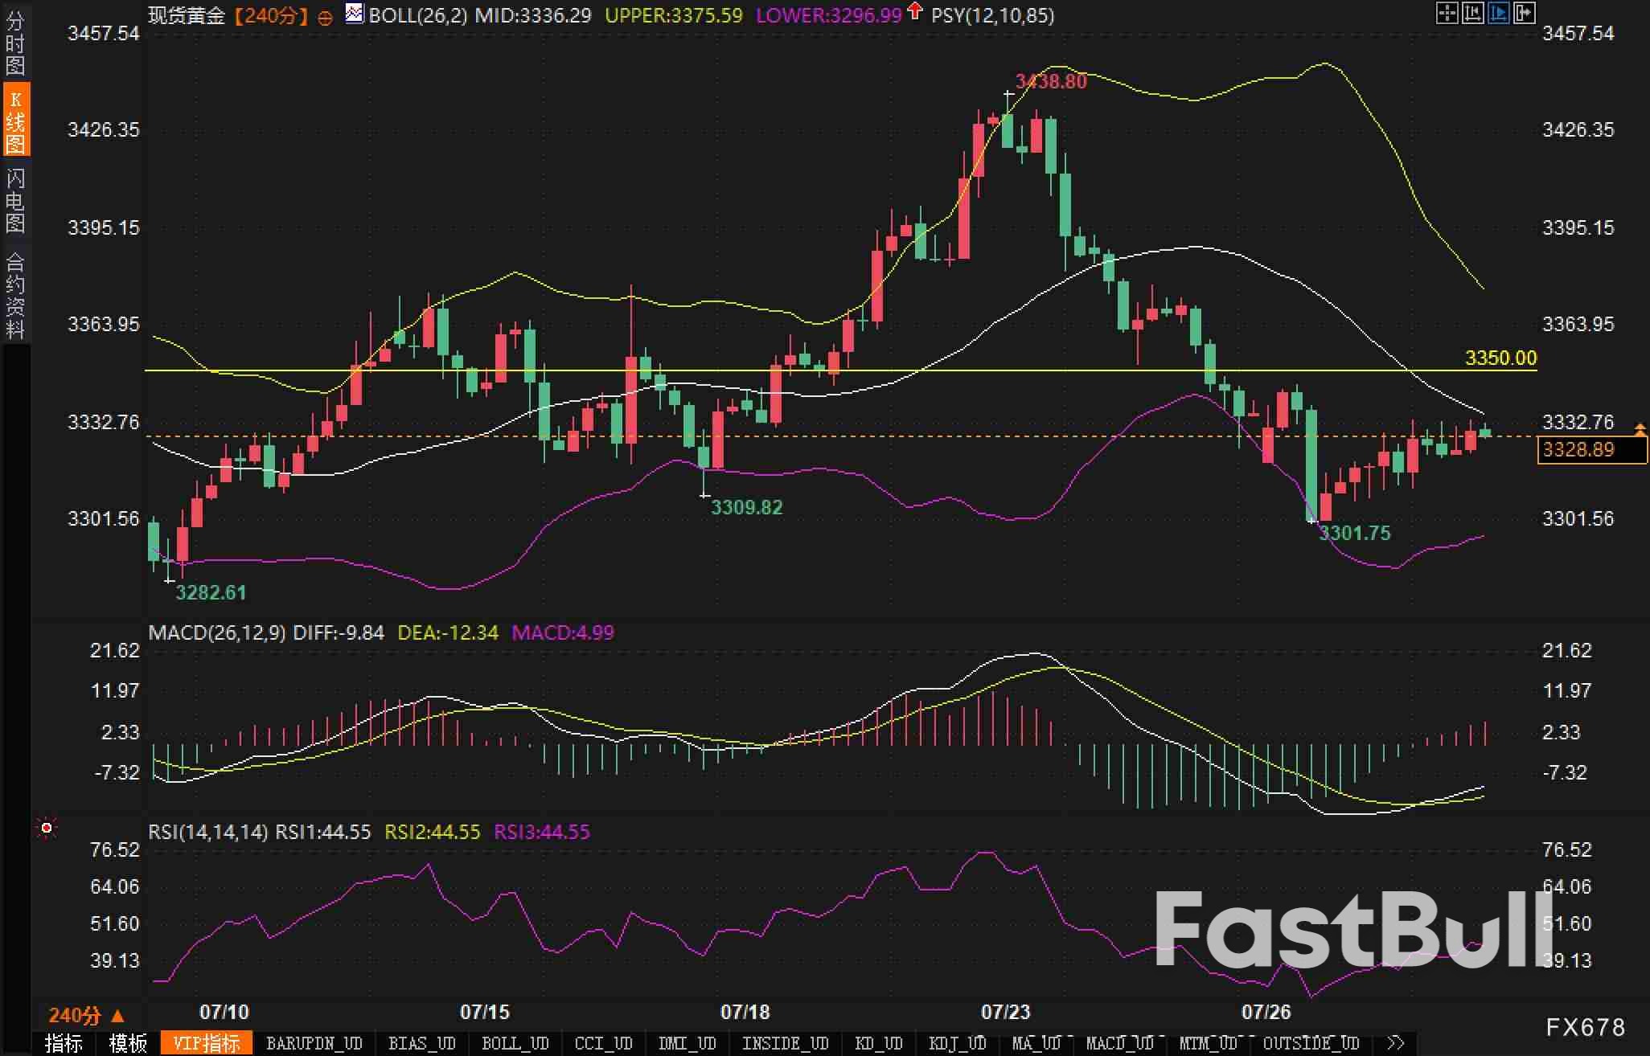Screen dimensions: 1650x1056
Task: Click the shift-right panel arrow icon
Action: pyautogui.click(x=1525, y=13)
